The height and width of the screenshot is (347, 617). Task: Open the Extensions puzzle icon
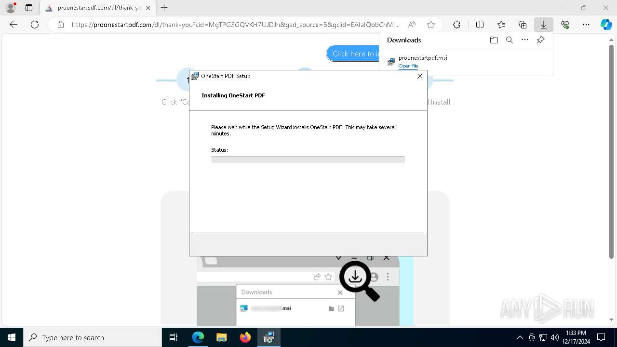point(456,25)
